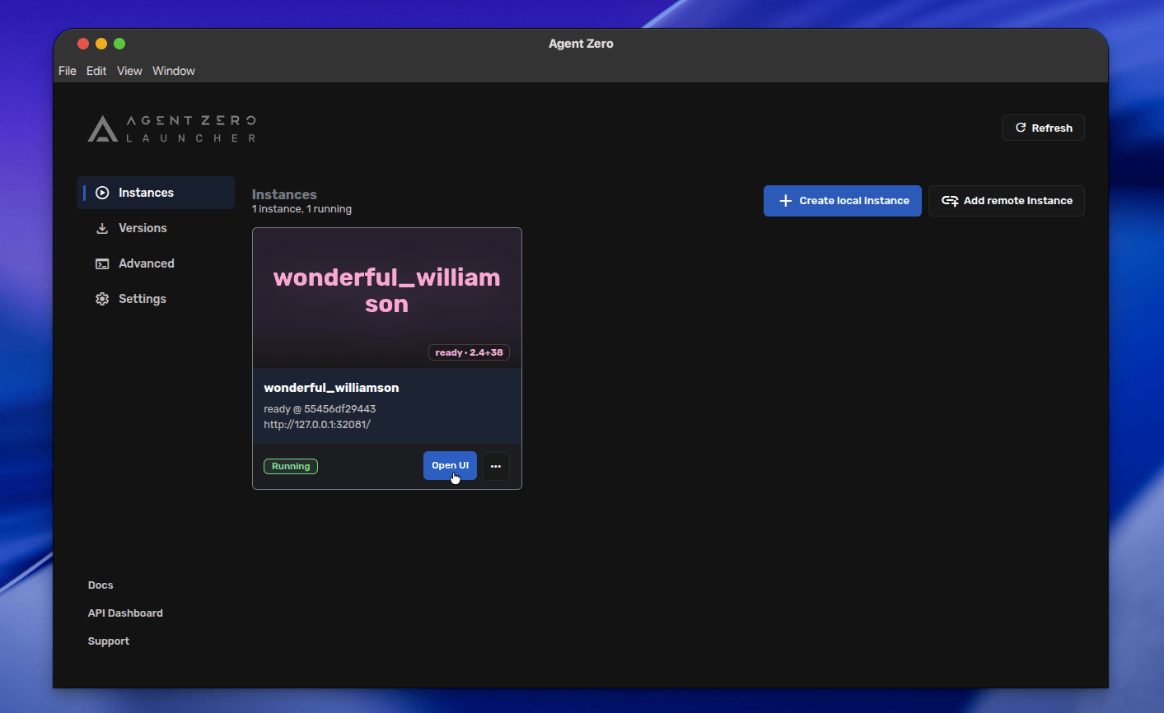Click the Agent Zero window title
1164x713 pixels.
tap(581, 44)
